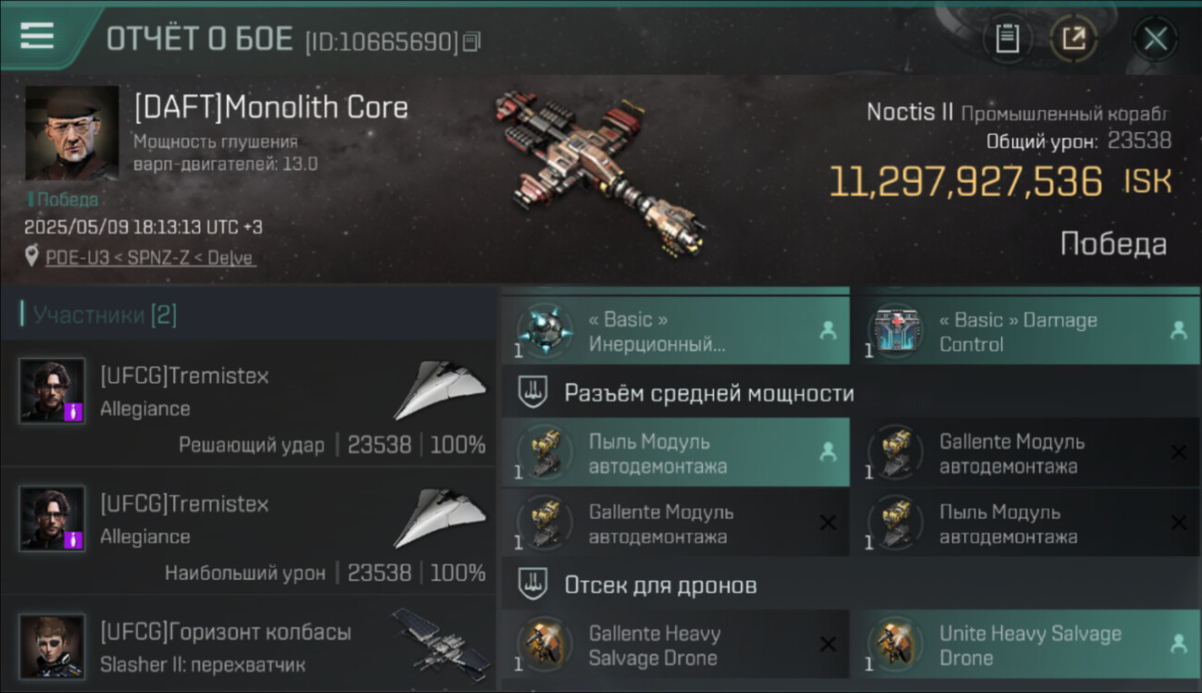Copy the battle report ID icon
1202x693 pixels.
click(472, 42)
